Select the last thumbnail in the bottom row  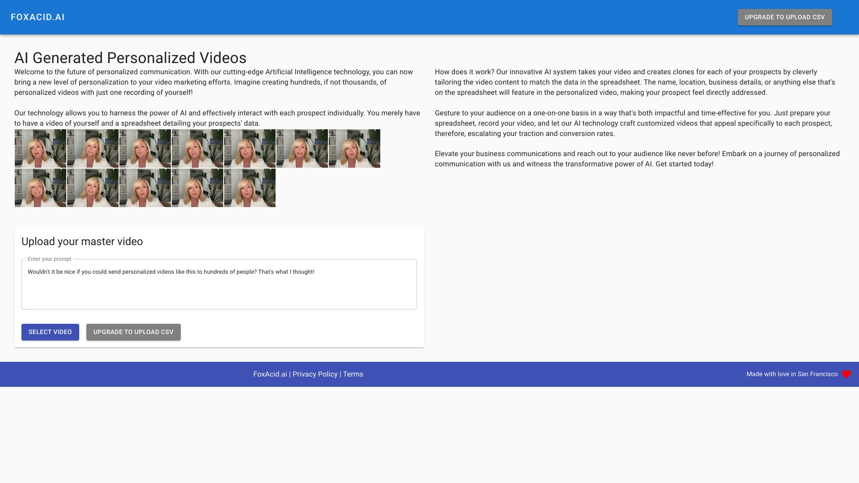(250, 187)
